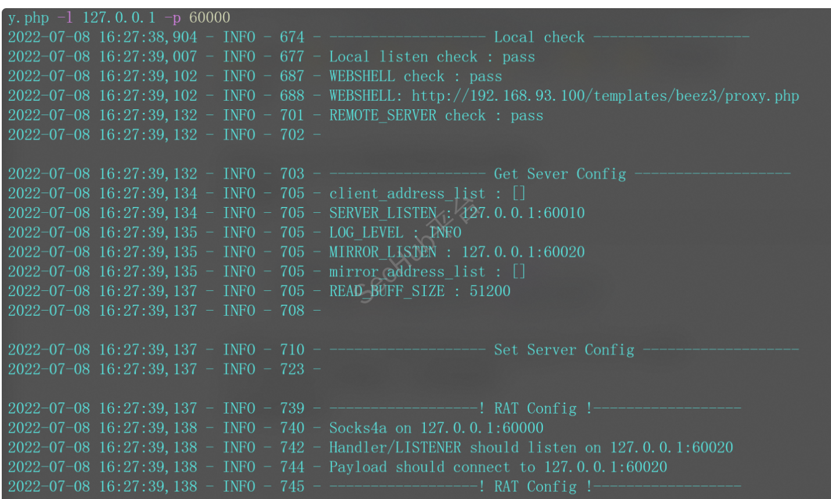This screenshot has height=499, width=831.
Task: Click the 'REMOTE_SERVER check : pass' text
Action: [x=436, y=116]
